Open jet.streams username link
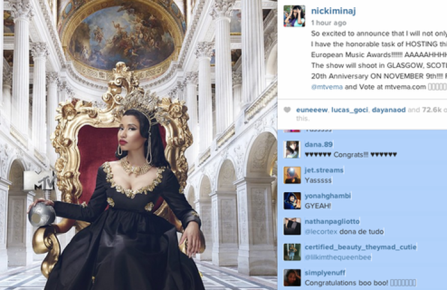 coord(324,171)
